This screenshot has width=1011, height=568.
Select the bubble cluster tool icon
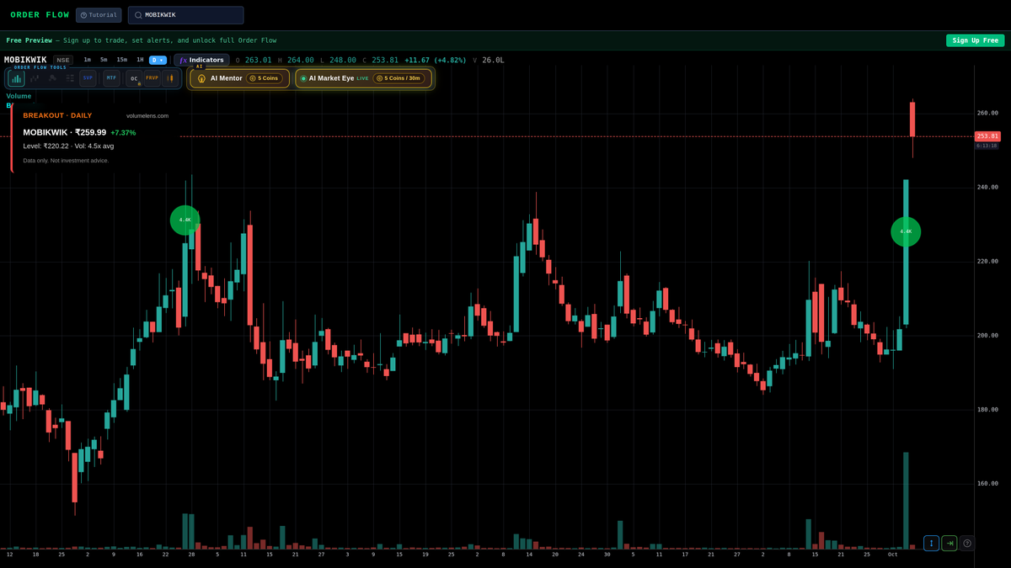52,78
